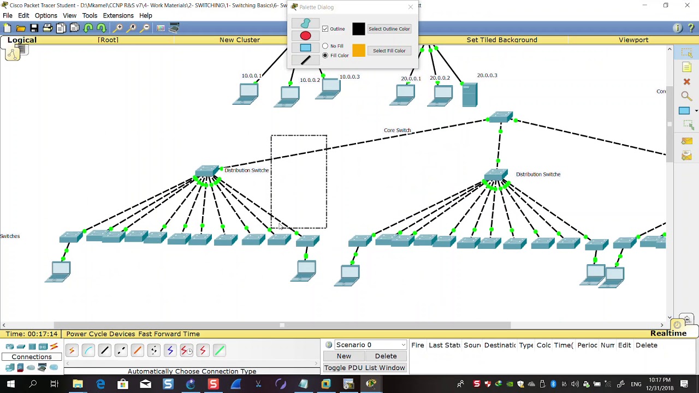Select the blue rectangle tool in Palette Dialog
Viewport: 699px width, 393px height.
(x=305, y=48)
